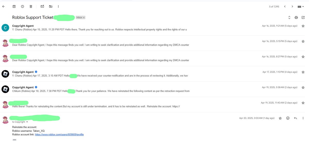
Task: Expand message 'Thanks for reinstating the content'
Action: [96, 106]
